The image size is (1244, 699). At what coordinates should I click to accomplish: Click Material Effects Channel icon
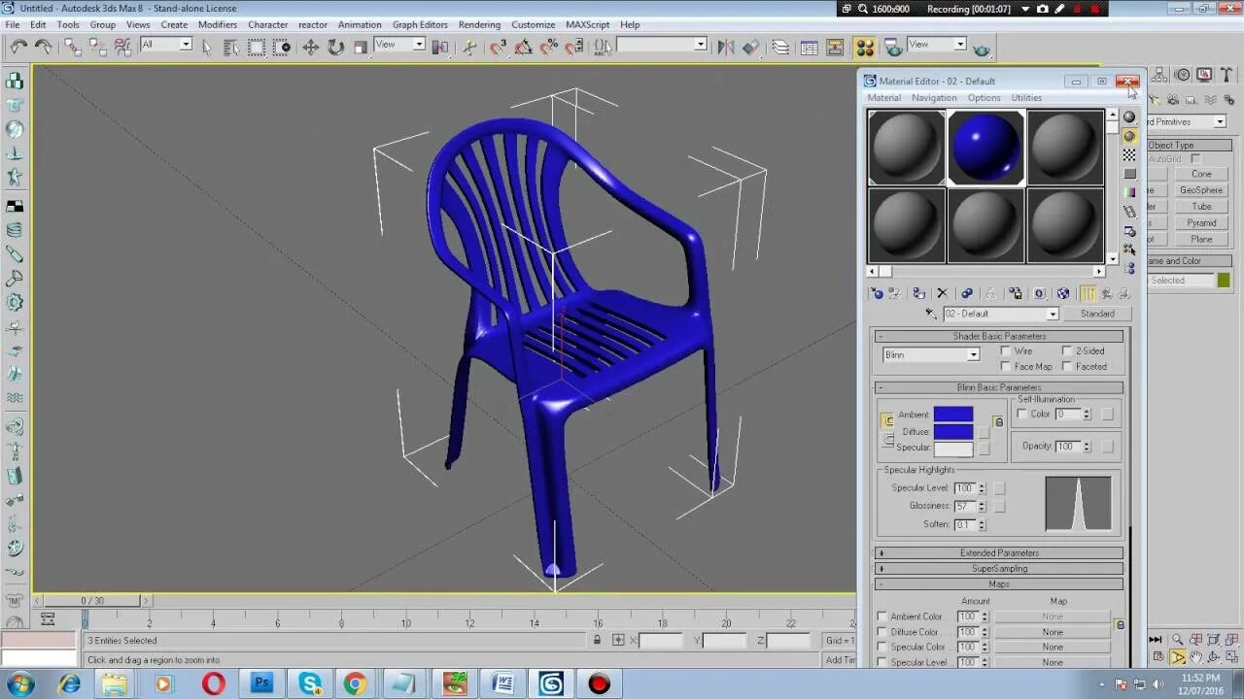pyautogui.click(x=1039, y=293)
